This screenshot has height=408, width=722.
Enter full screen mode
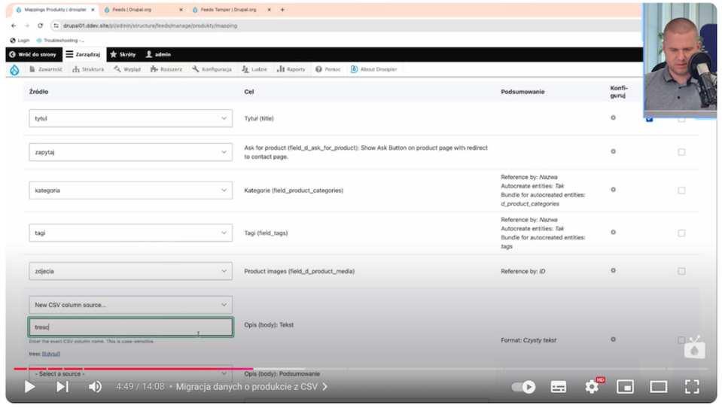(x=692, y=387)
